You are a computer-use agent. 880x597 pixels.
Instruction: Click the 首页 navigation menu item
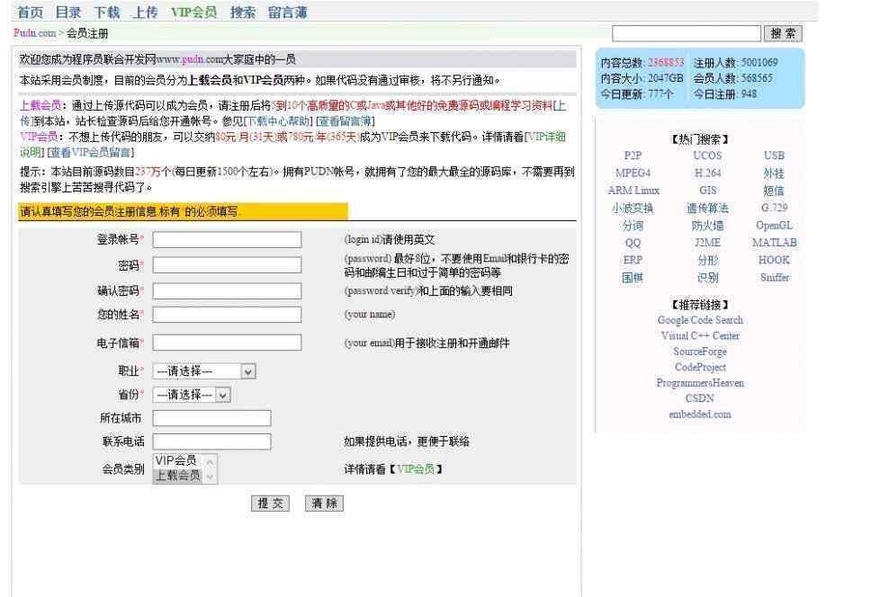click(30, 12)
